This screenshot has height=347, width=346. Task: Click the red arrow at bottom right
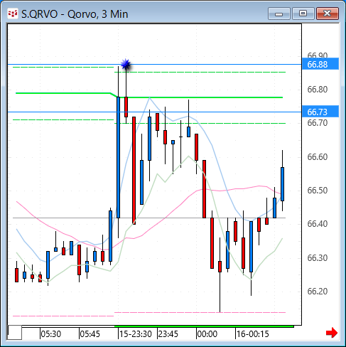[331, 333]
